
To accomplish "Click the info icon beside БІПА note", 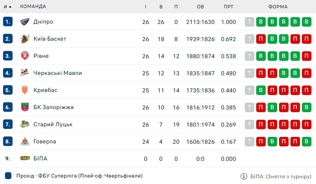I will pos(244,176).
